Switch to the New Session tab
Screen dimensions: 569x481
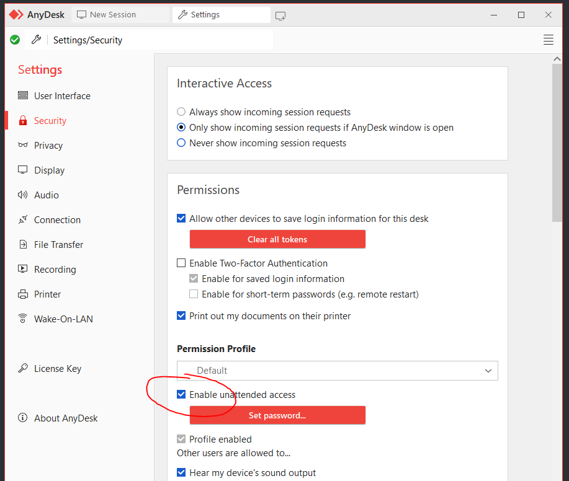click(120, 15)
